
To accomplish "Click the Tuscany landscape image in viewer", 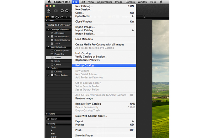I will click(x=161, y=79).
